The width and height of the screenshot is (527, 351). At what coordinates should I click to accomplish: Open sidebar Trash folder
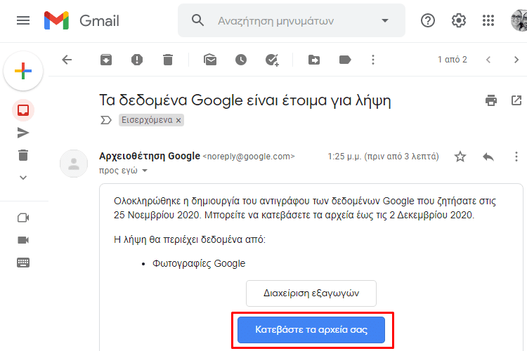(x=23, y=155)
